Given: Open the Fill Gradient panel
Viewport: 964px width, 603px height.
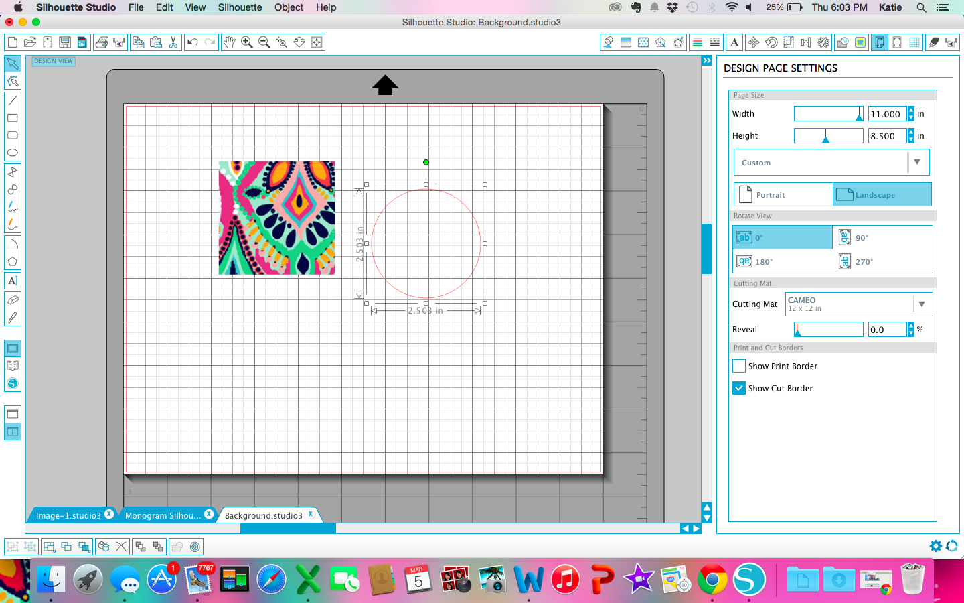Looking at the screenshot, I should tap(626, 42).
